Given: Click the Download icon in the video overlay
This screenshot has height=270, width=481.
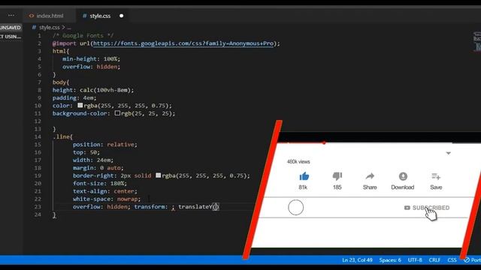Looking at the screenshot, I should click(403, 176).
